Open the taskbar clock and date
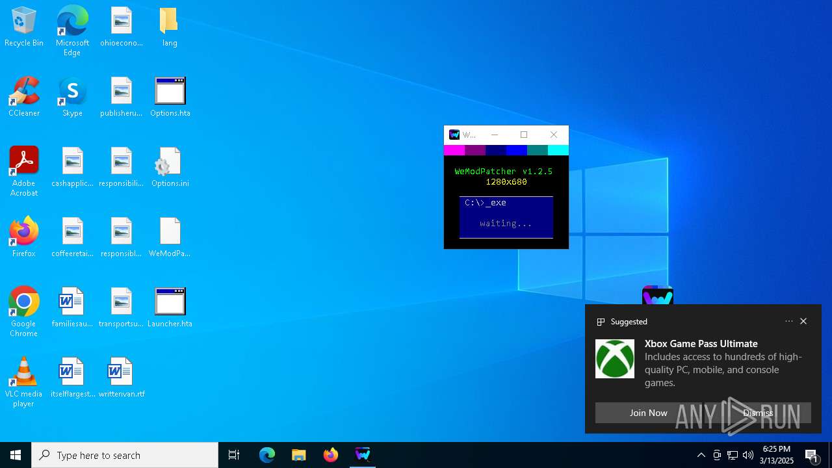 pos(777,455)
